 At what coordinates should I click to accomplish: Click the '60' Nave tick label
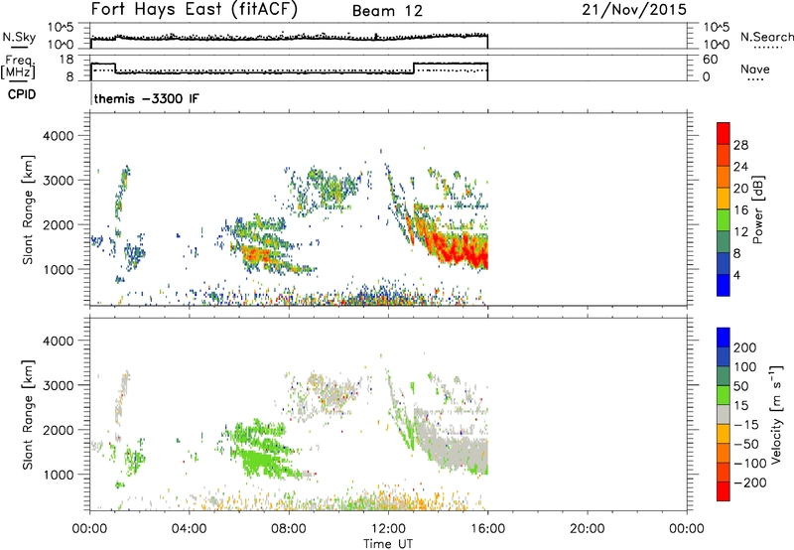tap(710, 60)
